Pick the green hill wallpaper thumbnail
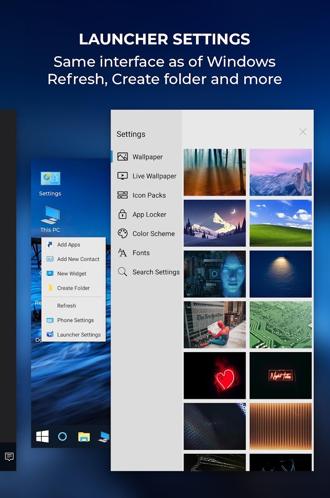Viewport: 330px width, 498px height. 280,223
